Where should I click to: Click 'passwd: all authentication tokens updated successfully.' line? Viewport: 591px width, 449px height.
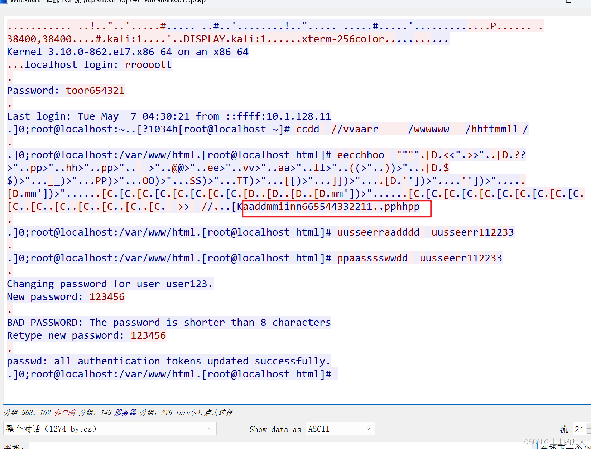click(x=169, y=361)
